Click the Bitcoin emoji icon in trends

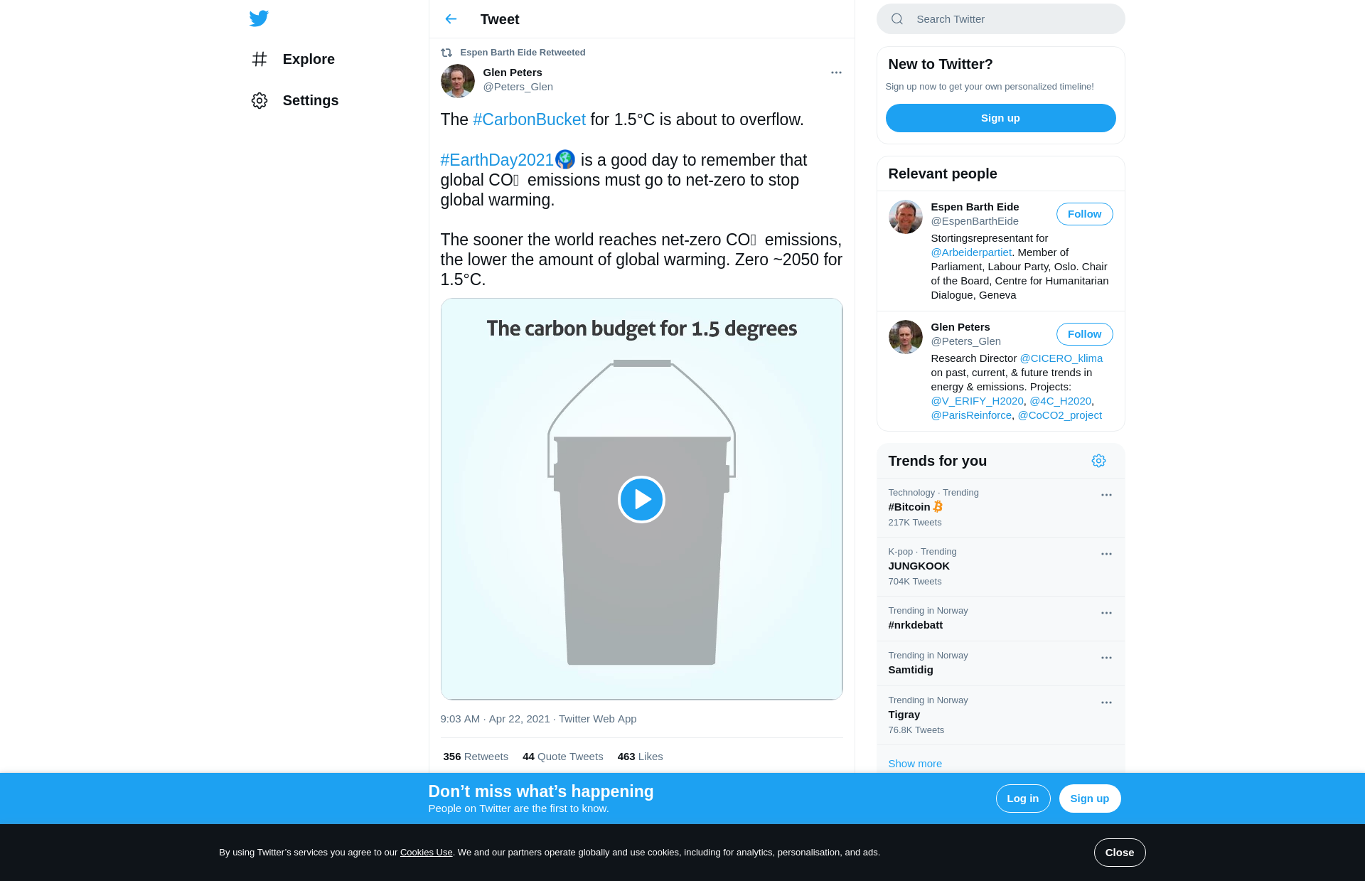pos(938,506)
